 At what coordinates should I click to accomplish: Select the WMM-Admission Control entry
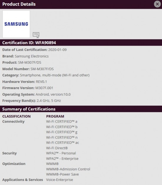point(68,169)
